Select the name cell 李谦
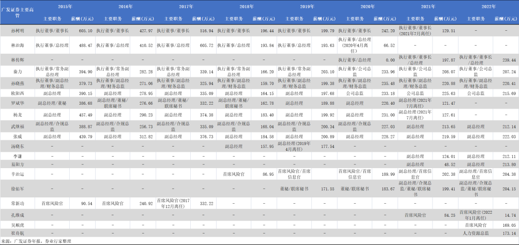The image size is (519, 245). coord(17,155)
